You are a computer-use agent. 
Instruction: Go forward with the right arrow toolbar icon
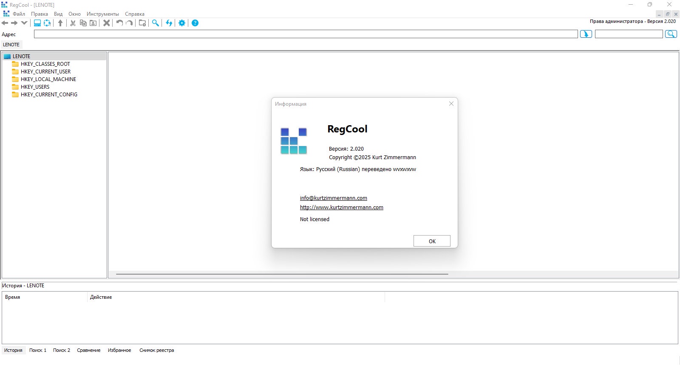[14, 23]
